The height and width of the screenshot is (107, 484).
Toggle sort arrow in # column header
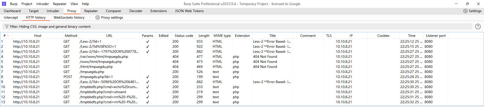point(8,36)
